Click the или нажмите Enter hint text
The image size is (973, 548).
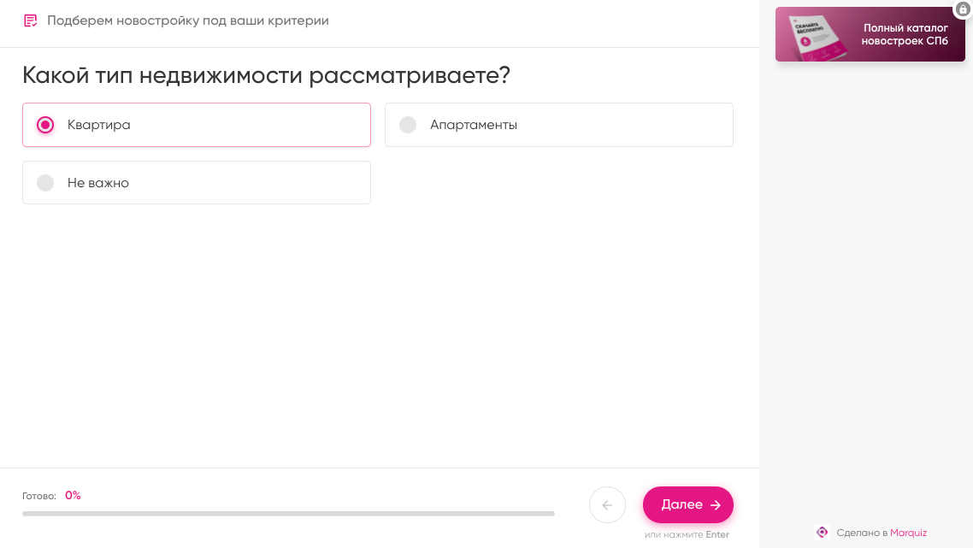click(688, 533)
